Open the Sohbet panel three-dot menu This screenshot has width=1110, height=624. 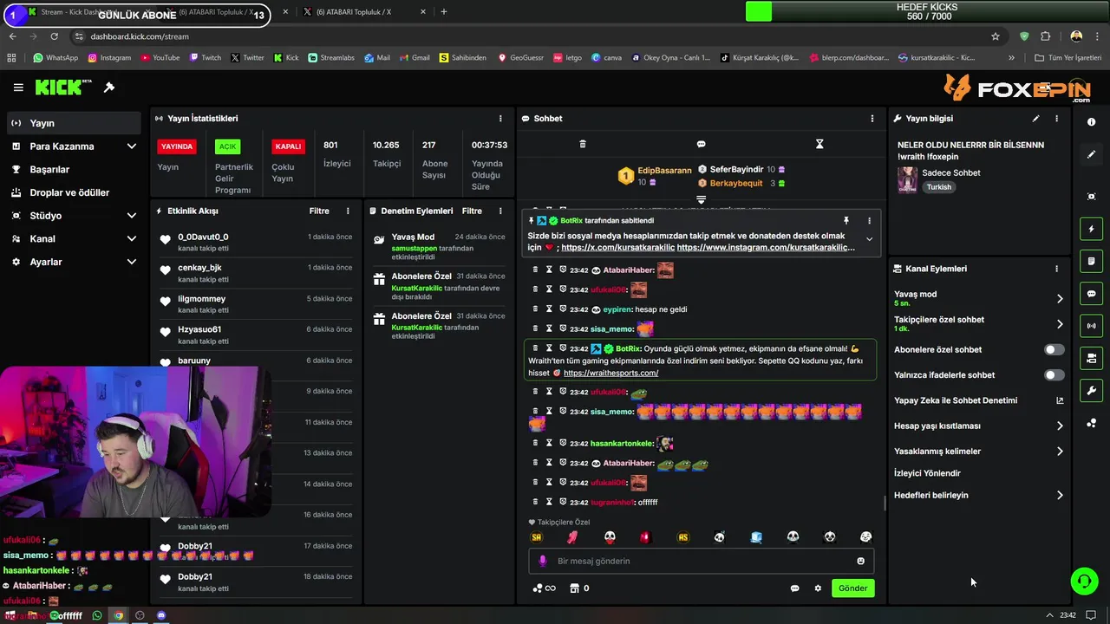[x=872, y=118]
